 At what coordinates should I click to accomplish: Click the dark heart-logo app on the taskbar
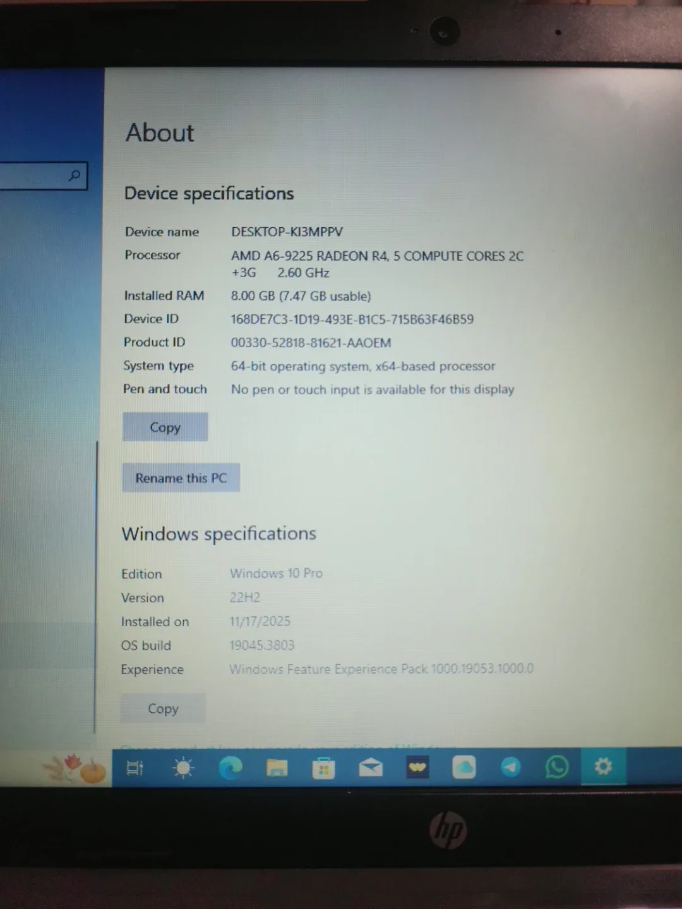[x=416, y=767]
